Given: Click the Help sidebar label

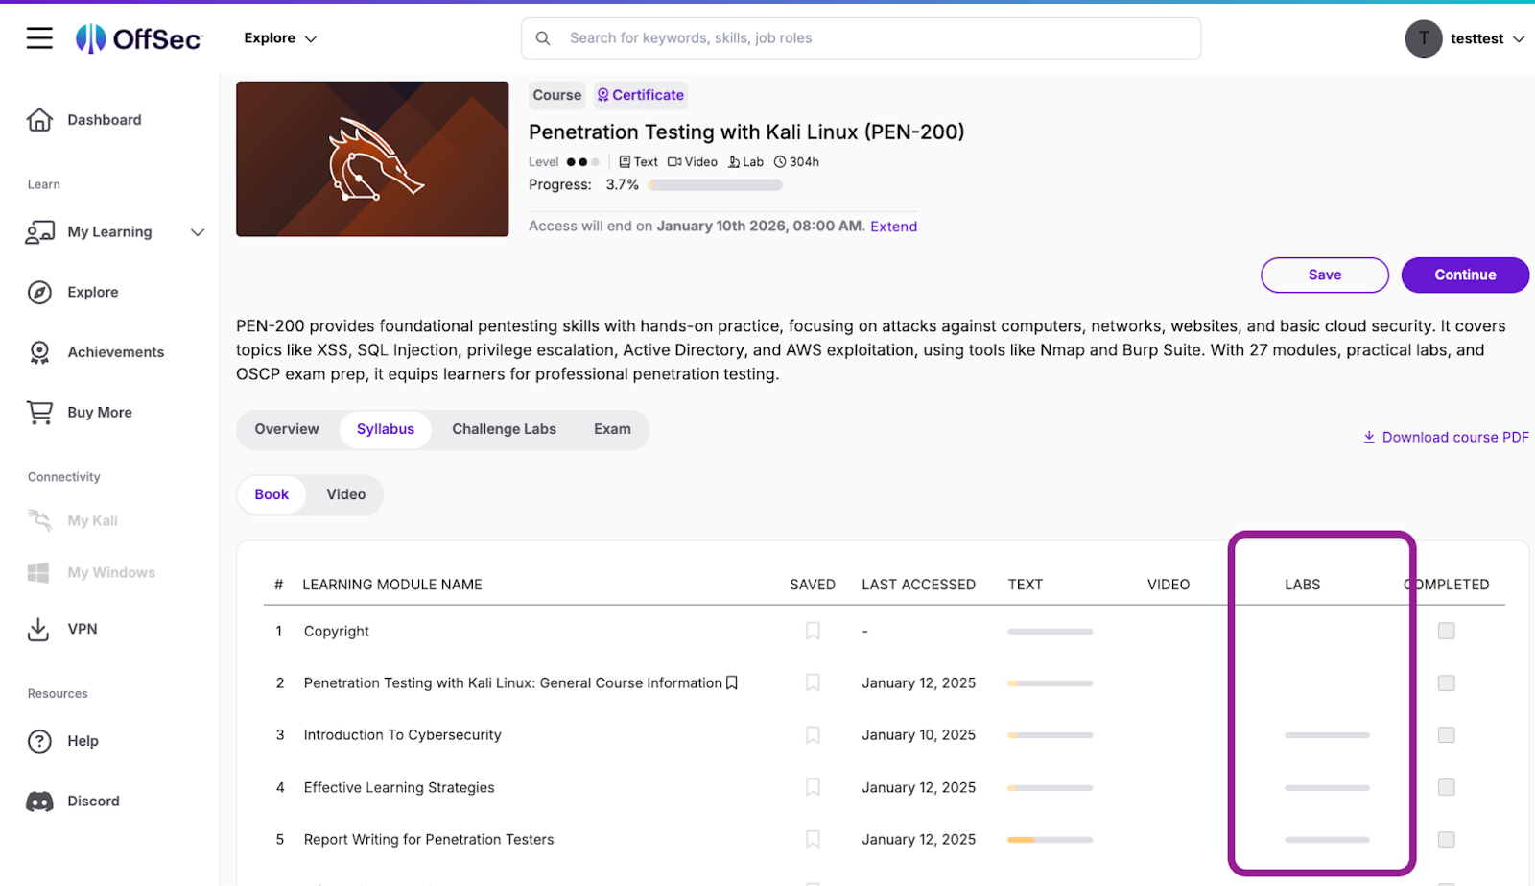Looking at the screenshot, I should click(x=83, y=741).
